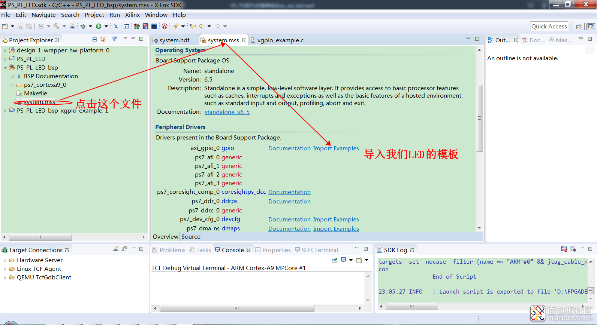Open the Project Explorer view menu triangle

(125, 38)
